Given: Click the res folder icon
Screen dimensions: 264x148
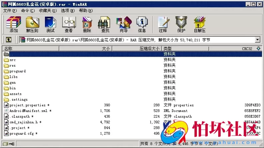Looking at the screenshot, I should 6,66.
